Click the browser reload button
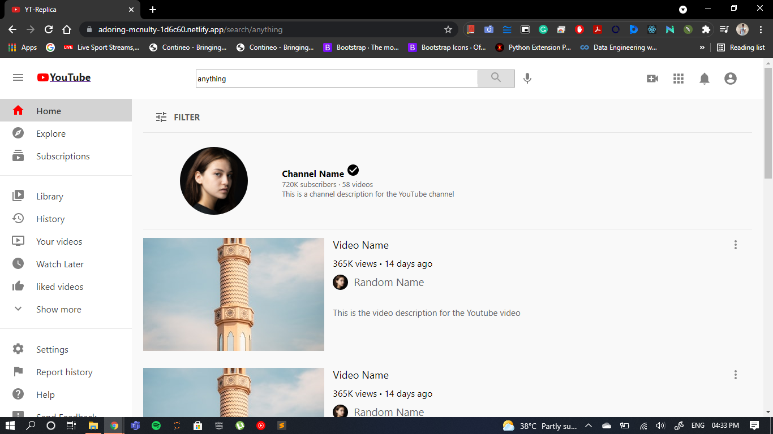Screen dimensions: 773x434 49,29
